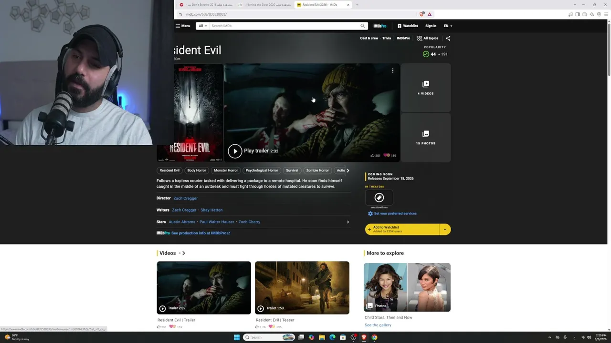This screenshot has width=611, height=343.
Task: Open the Resident Evil | Teaser title link
Action: coord(275,320)
